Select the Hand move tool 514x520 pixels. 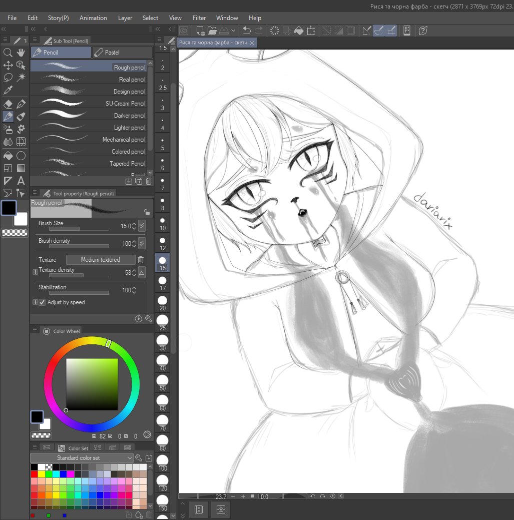(21, 53)
